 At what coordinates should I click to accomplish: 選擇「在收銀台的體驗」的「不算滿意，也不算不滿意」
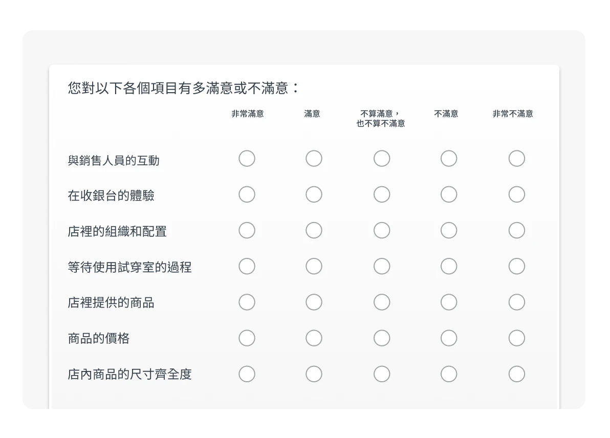click(381, 194)
